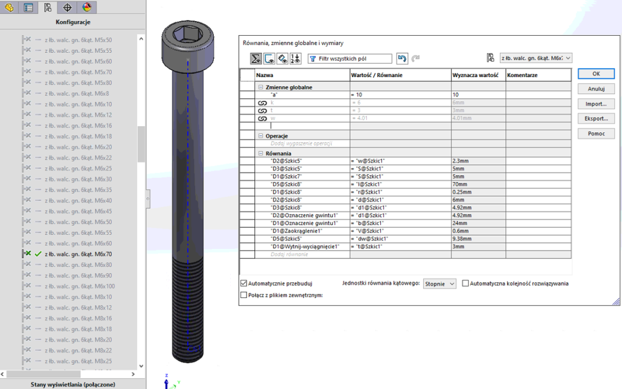
Task: Click the Stany wyświetlania (połączone) panel header
Action: coord(73,384)
